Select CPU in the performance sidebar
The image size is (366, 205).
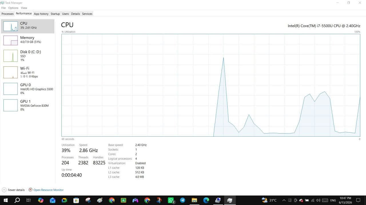[x=27, y=26]
